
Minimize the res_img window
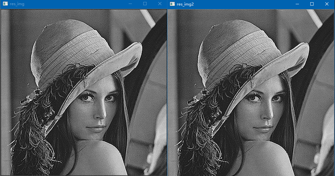[130, 4]
